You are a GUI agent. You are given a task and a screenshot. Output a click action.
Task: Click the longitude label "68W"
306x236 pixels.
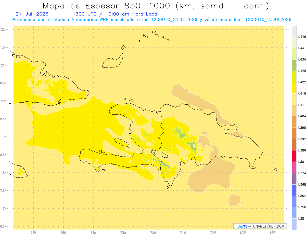pyautogui.click(x=273, y=232)
